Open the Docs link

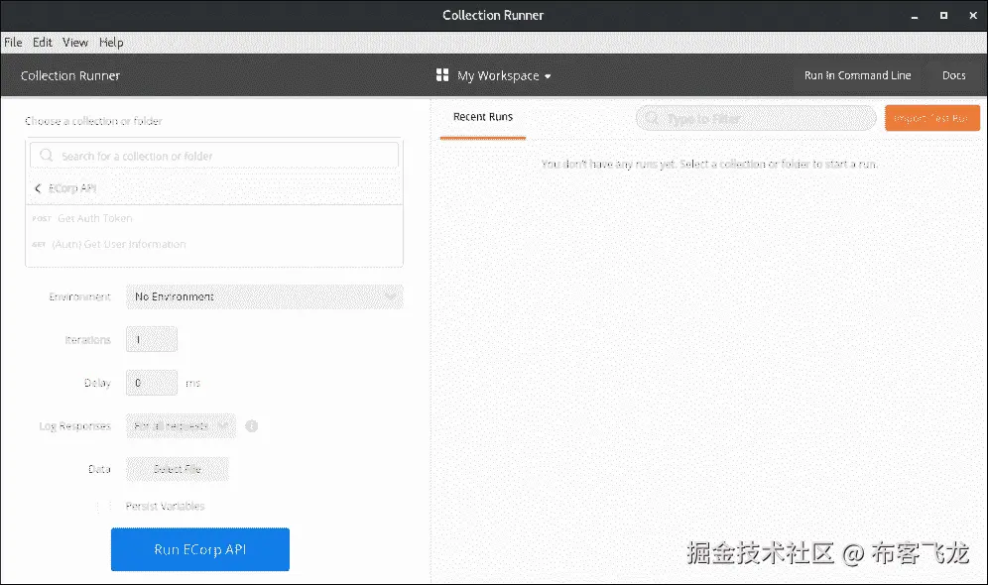tap(953, 75)
